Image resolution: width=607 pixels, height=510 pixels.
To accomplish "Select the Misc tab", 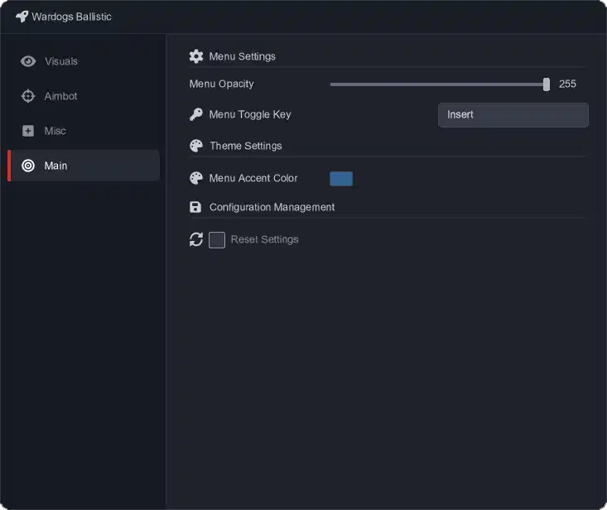I will (x=84, y=131).
